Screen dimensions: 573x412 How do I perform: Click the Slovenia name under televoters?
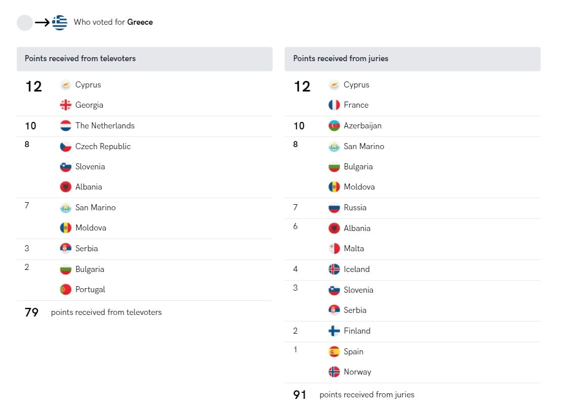(x=90, y=167)
